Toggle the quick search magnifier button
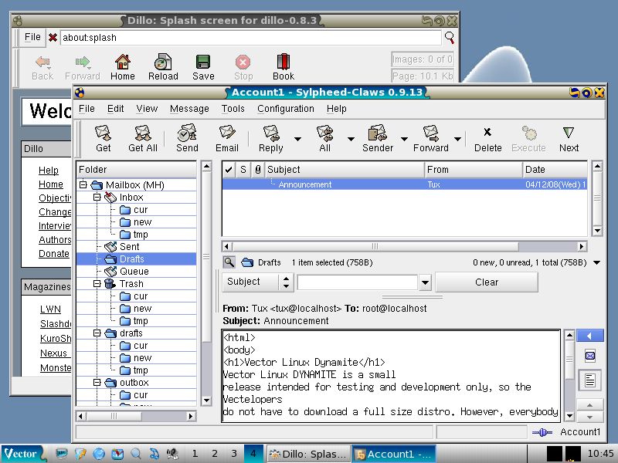The width and height of the screenshot is (618, 463). coord(229,262)
